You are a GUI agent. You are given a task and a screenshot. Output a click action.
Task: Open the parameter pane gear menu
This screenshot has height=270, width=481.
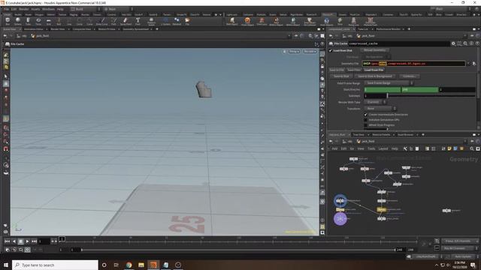[x=453, y=43]
